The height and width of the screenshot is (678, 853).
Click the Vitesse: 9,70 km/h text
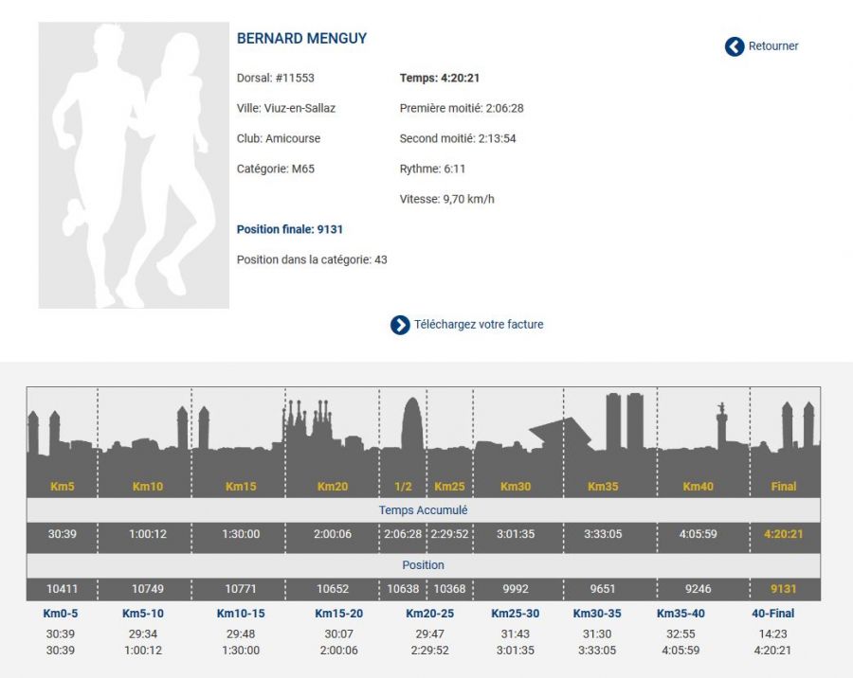446,199
